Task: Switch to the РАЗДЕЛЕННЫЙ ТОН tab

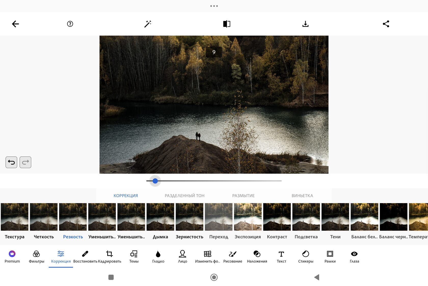Action: (x=184, y=196)
